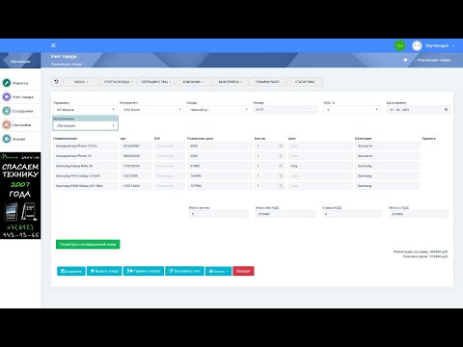Open Сотрудники section in sidebar
463x347 pixels.
tap(20, 111)
